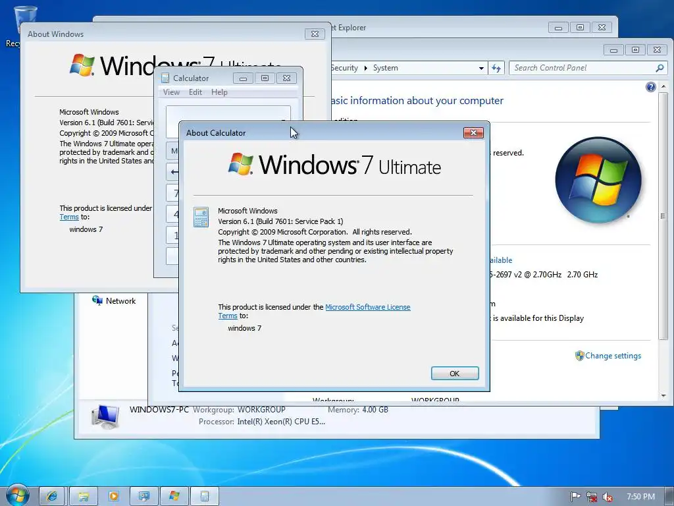Close the About Windows dialog

pos(315,34)
